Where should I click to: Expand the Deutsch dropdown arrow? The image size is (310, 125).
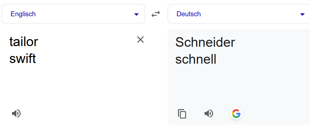tap(302, 14)
